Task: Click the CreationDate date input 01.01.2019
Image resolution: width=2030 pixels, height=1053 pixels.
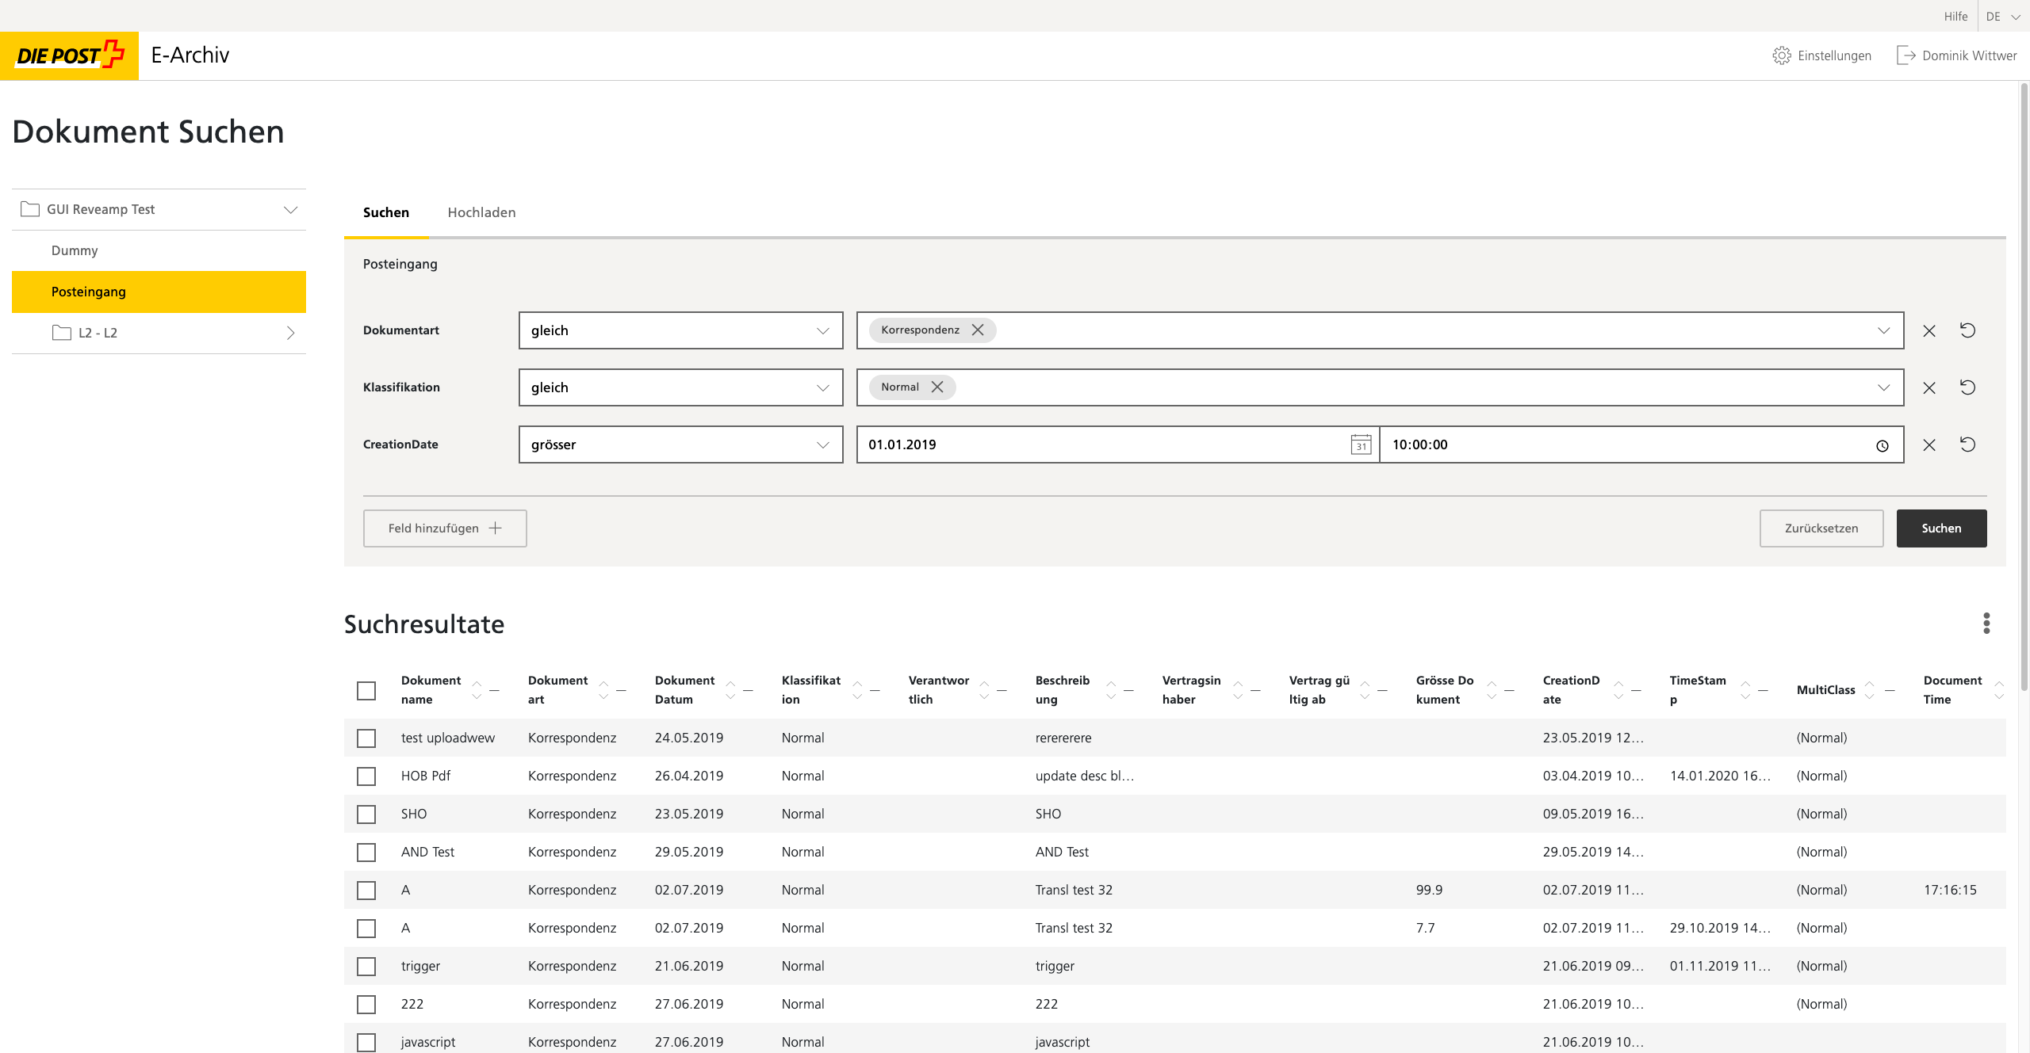Action: pos(1118,444)
